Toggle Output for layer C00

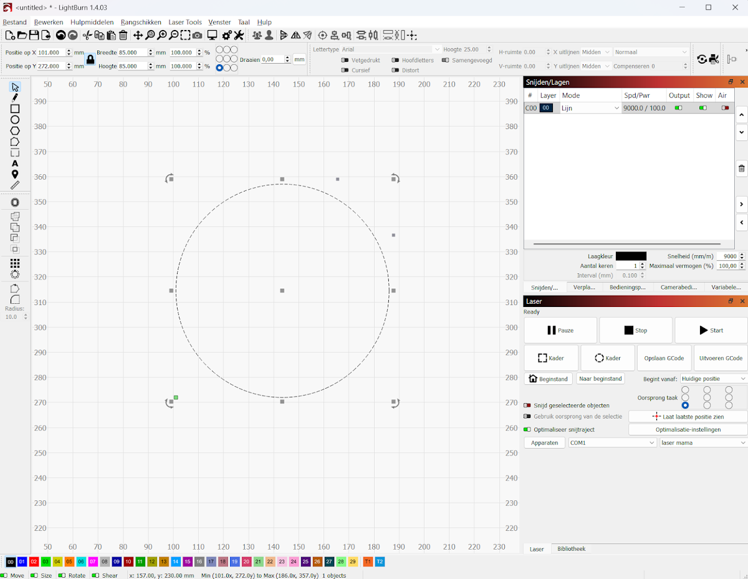tap(678, 108)
